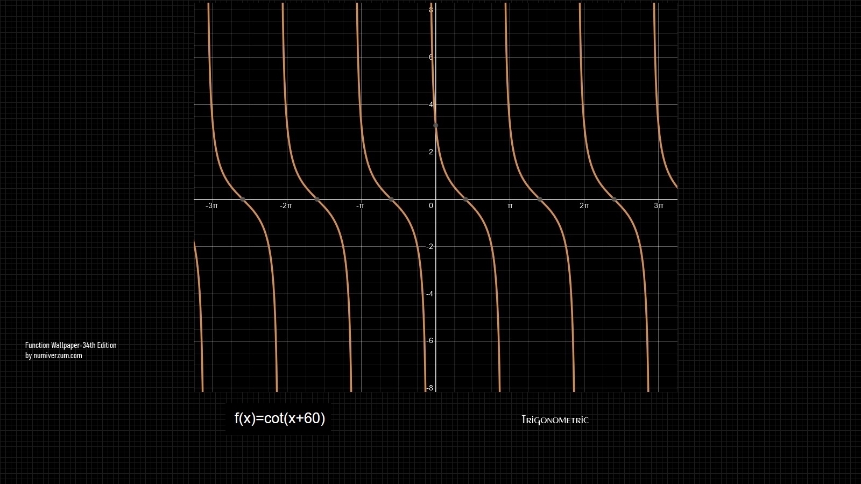Click the -3π x-axis label
The image size is (861, 484).
coord(211,206)
